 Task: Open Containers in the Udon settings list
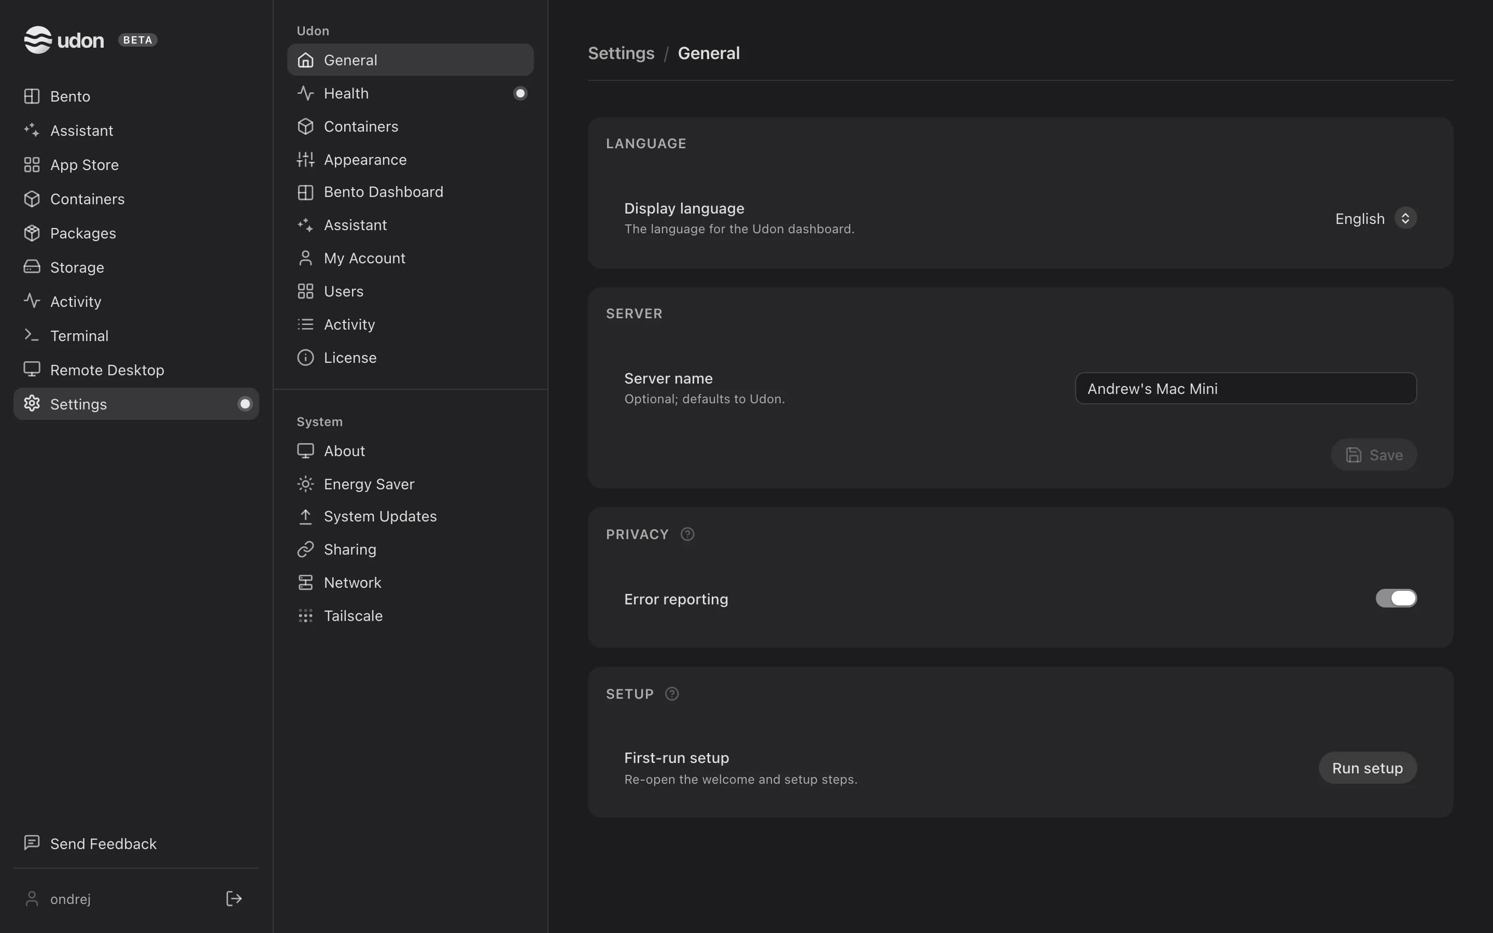[x=410, y=126]
